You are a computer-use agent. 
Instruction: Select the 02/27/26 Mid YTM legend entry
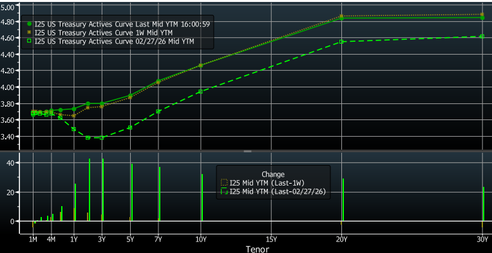[x=111, y=40]
